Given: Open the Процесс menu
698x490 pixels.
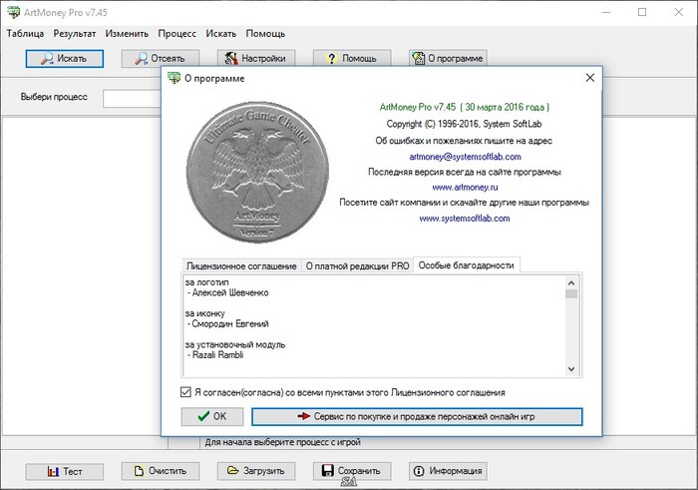Looking at the screenshot, I should pyautogui.click(x=177, y=33).
